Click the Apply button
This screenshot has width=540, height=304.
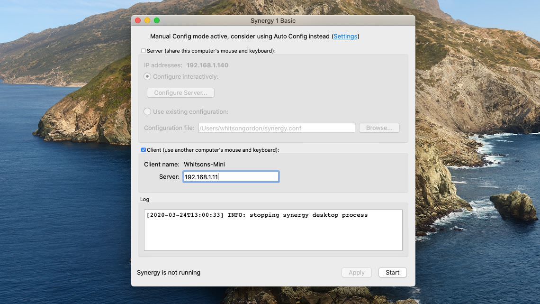click(x=356, y=273)
